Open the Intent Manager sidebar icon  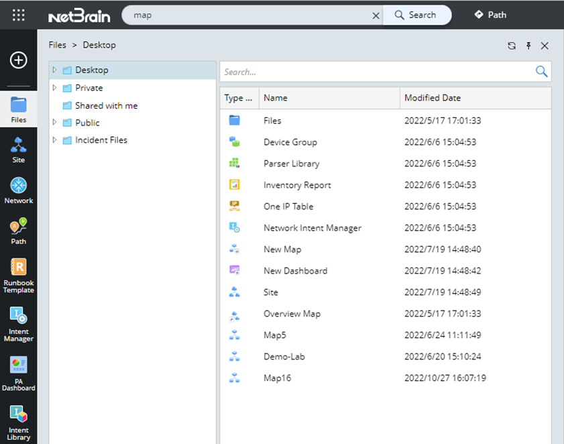[x=18, y=324]
